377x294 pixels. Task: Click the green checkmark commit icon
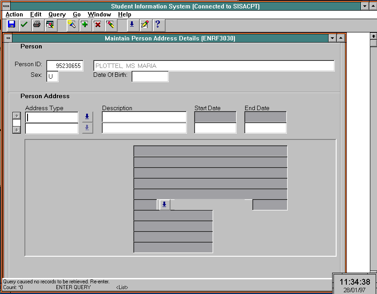(24, 25)
